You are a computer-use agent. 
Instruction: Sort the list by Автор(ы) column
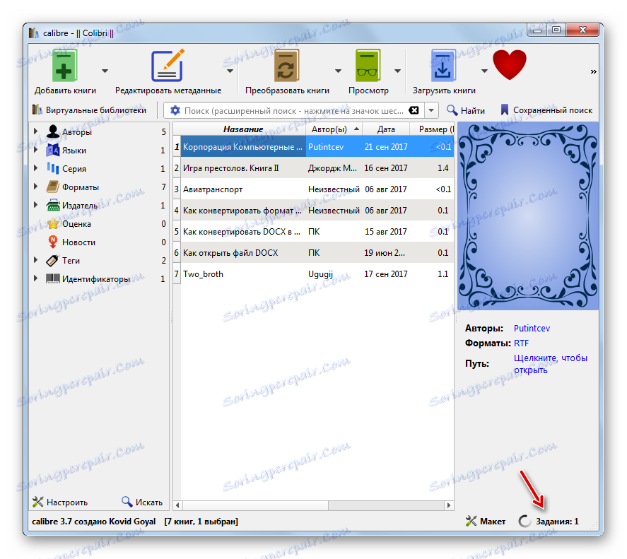334,129
